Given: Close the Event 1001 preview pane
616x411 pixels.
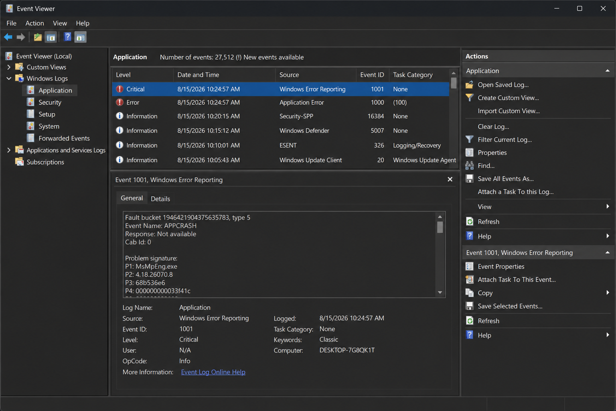Looking at the screenshot, I should (x=450, y=179).
